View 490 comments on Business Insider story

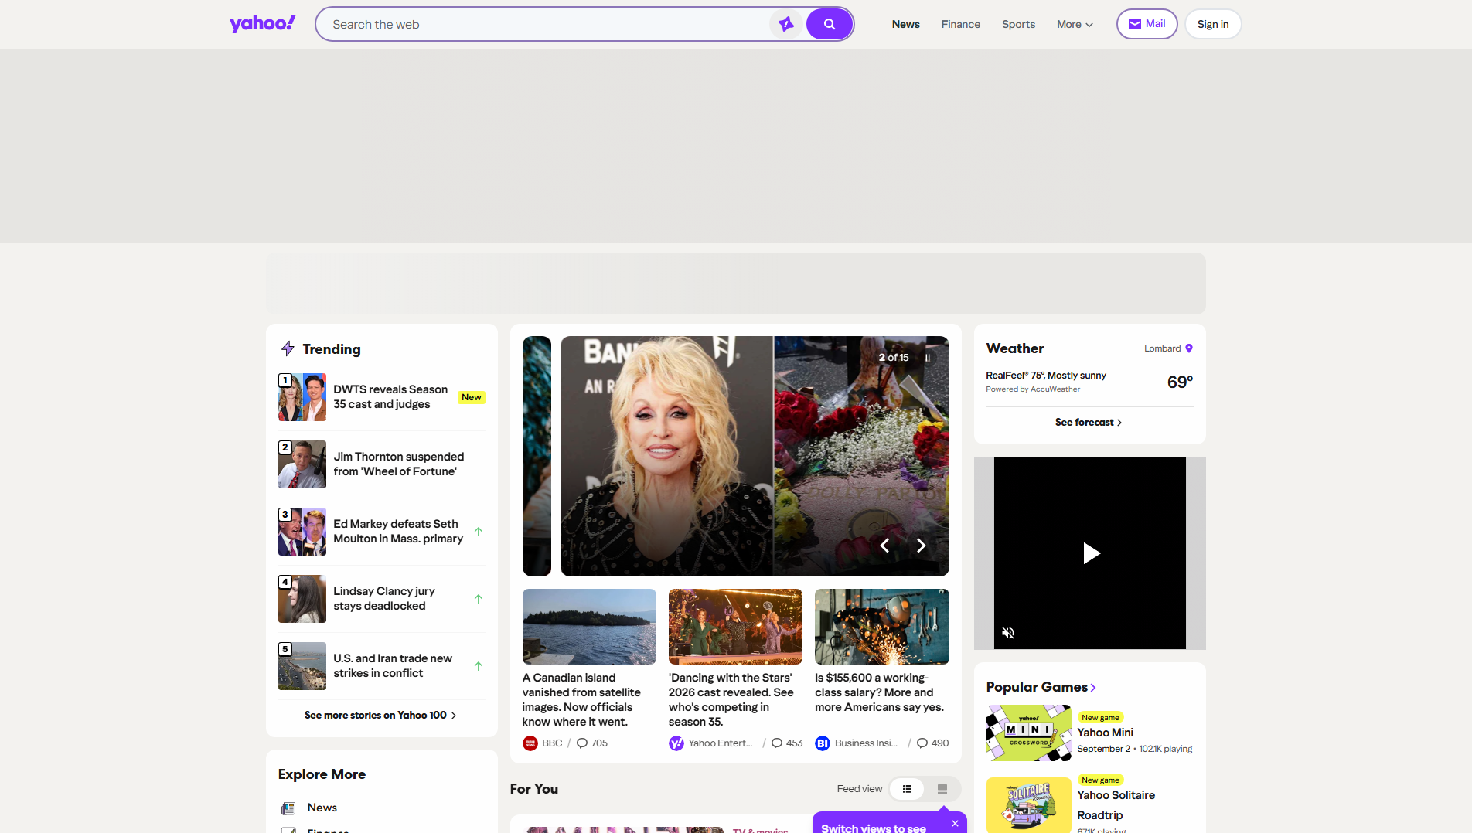point(932,743)
